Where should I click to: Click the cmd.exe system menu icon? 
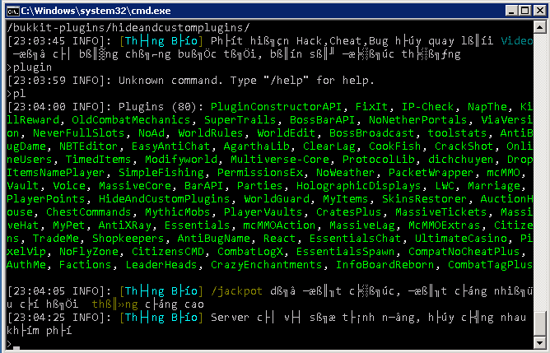pos(12,9)
